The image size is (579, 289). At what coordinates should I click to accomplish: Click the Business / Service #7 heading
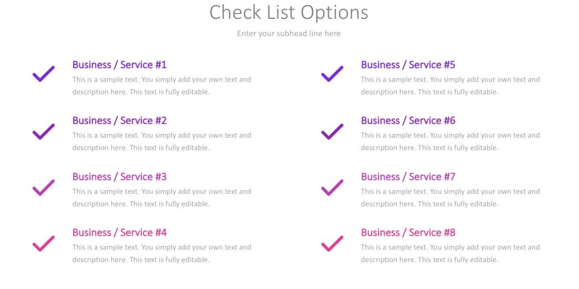[x=408, y=177]
